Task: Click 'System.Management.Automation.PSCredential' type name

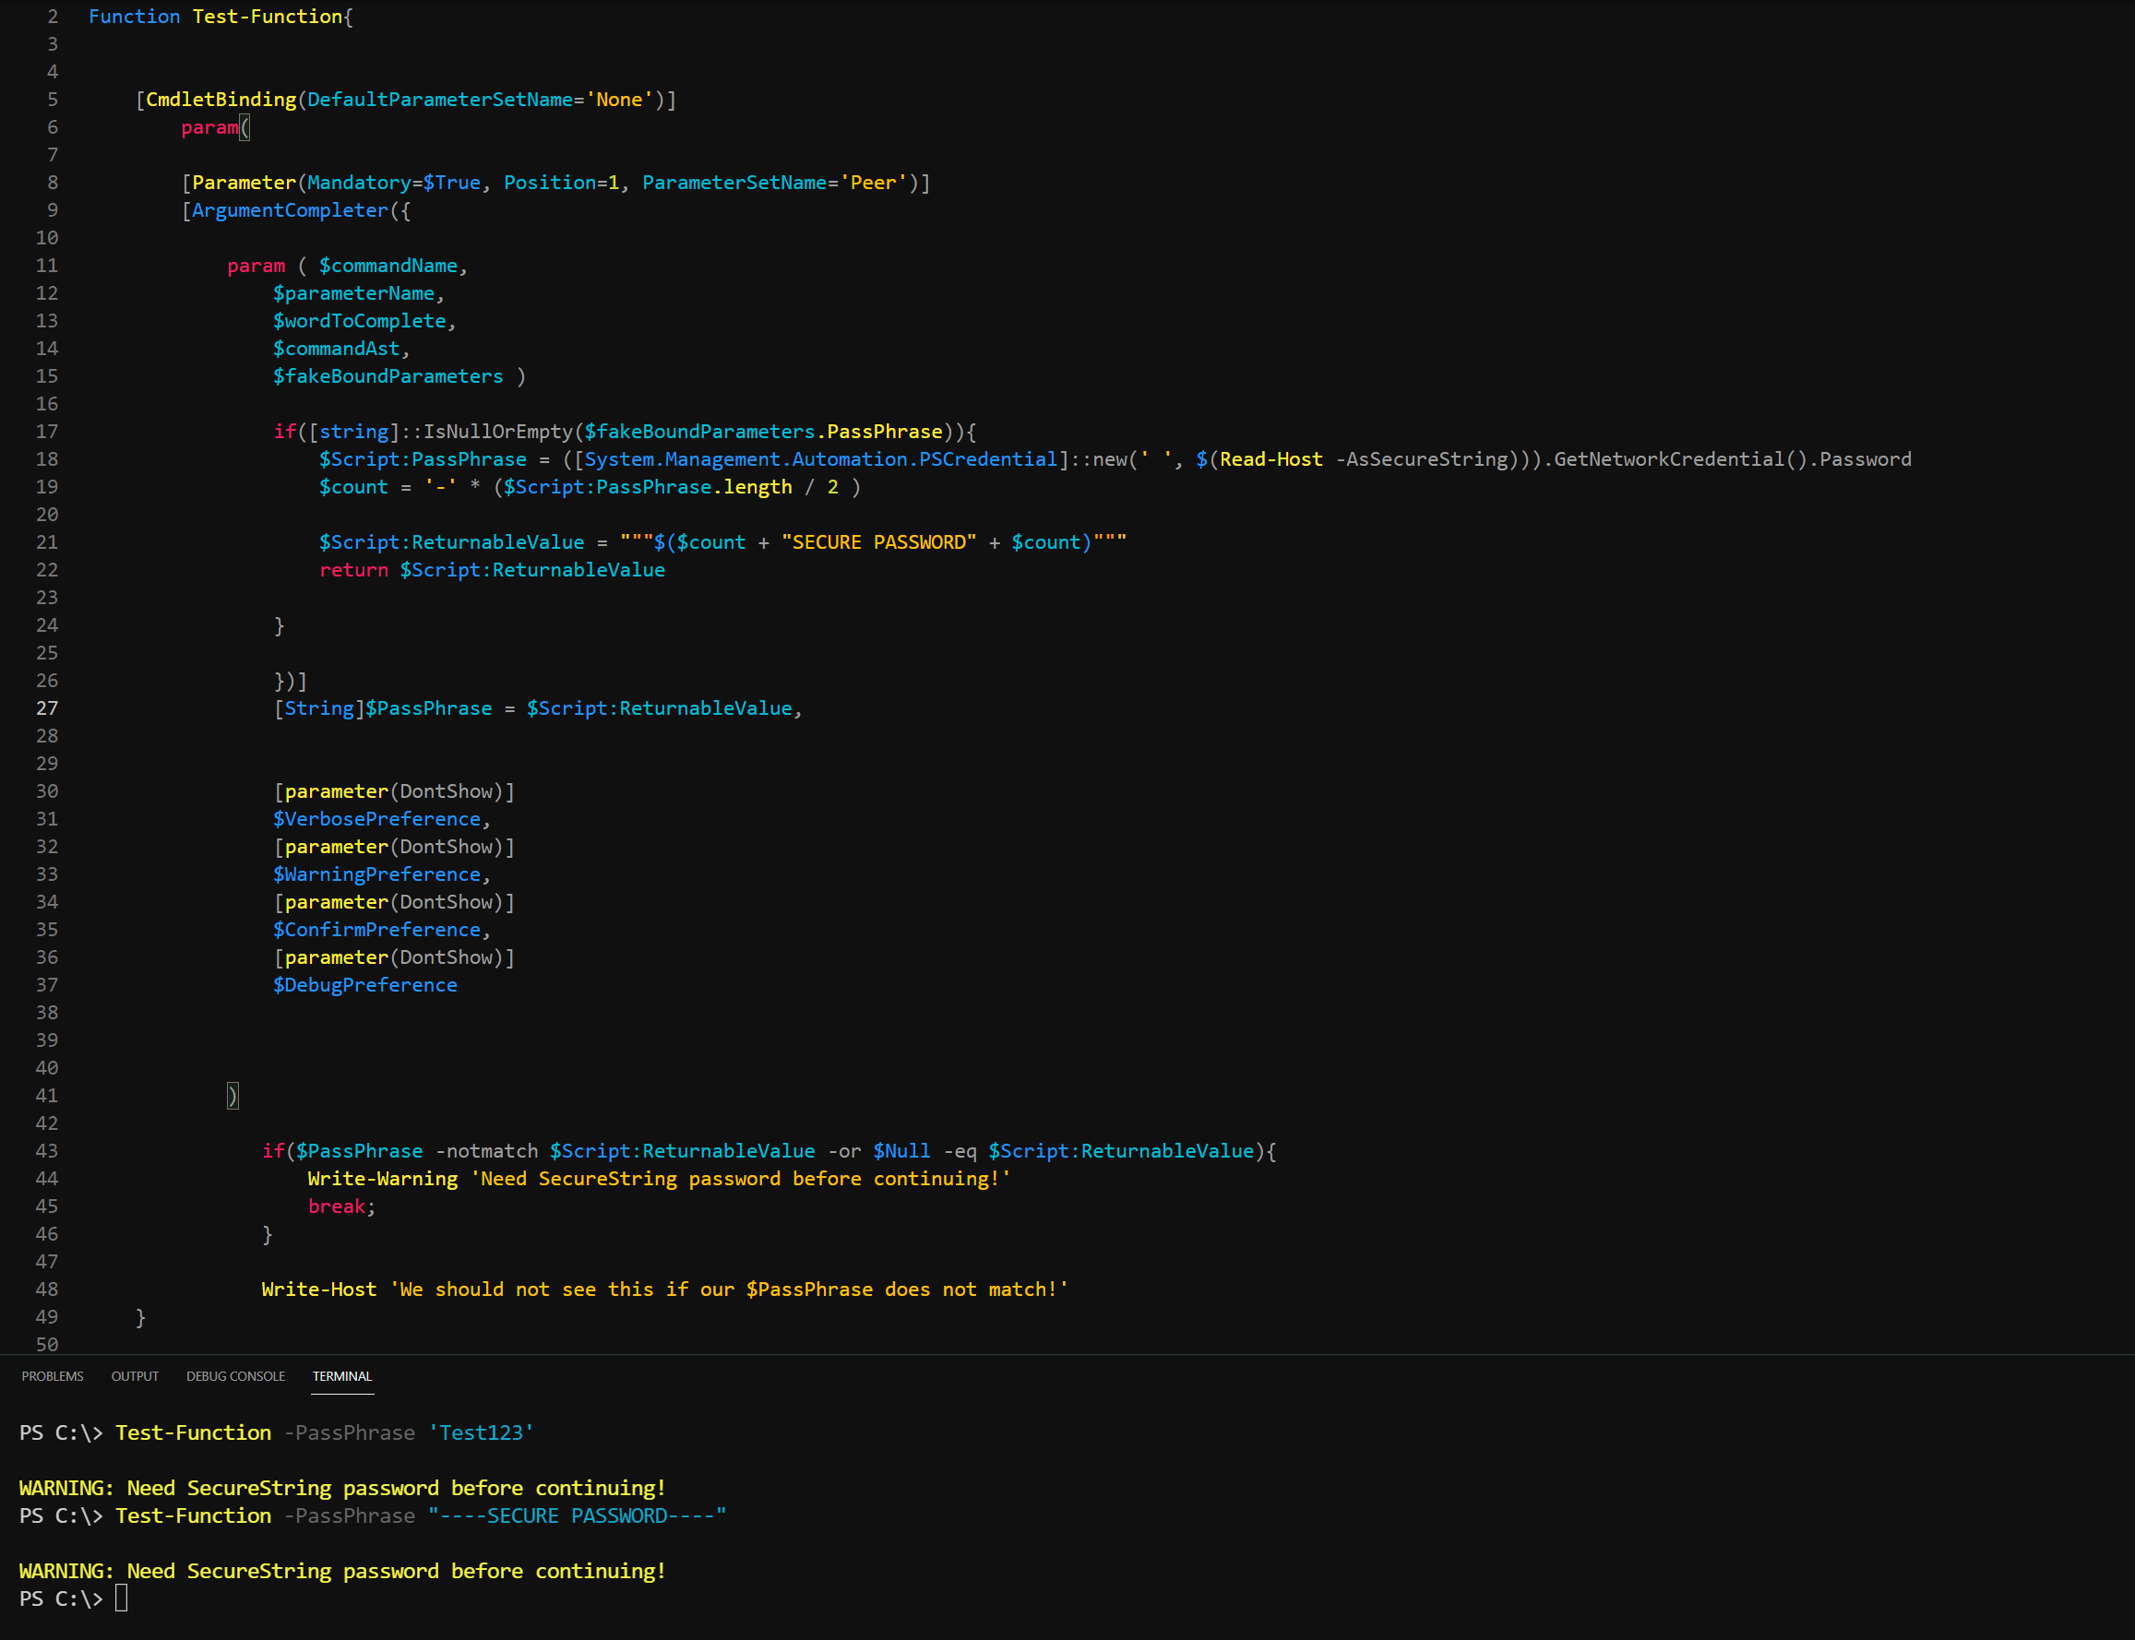Action: tap(821, 458)
